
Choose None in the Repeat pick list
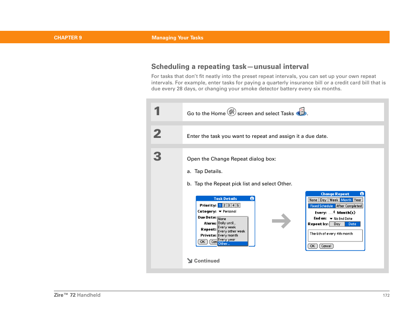click(233, 219)
